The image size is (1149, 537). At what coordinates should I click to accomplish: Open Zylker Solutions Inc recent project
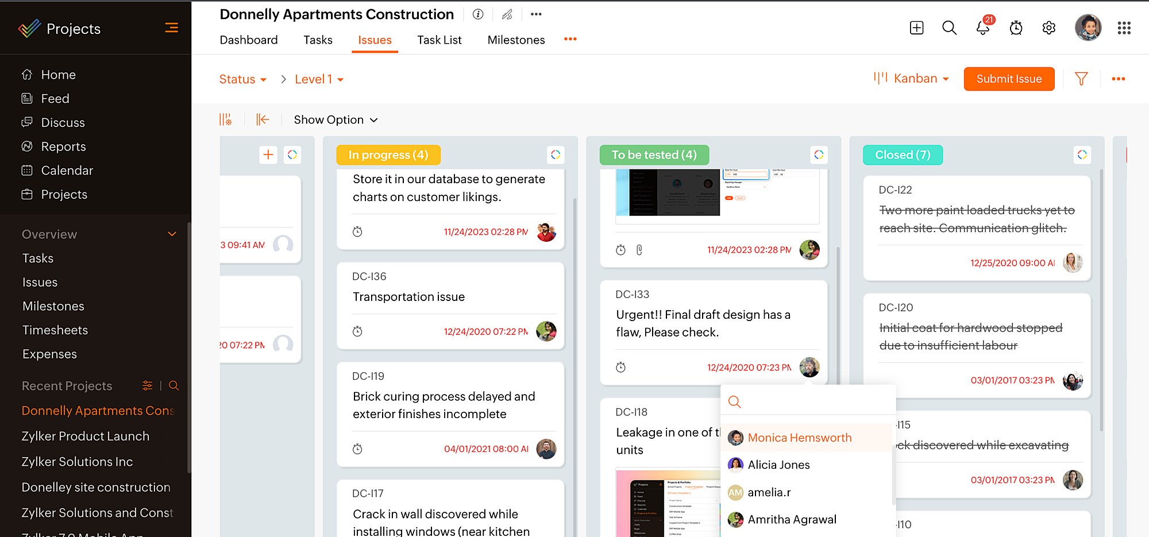pos(77,462)
